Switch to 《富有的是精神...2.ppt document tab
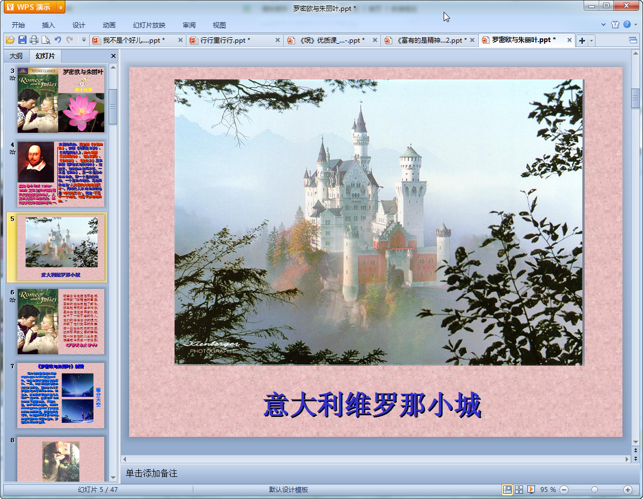Image resolution: width=643 pixels, height=499 pixels. point(430,40)
